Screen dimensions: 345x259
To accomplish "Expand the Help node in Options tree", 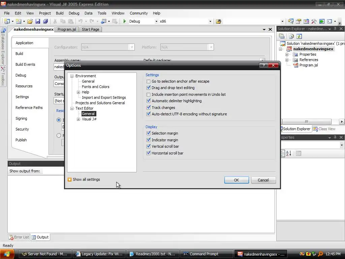I will coord(78,92).
